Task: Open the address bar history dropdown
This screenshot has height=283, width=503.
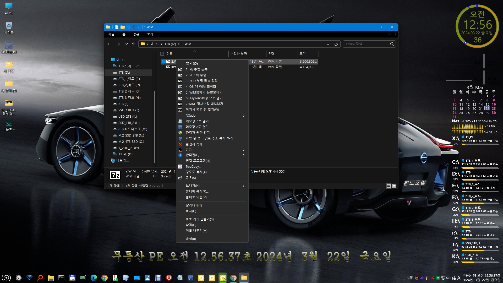Action: click(x=328, y=44)
